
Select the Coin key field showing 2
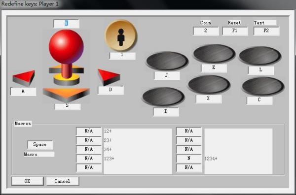(206, 31)
